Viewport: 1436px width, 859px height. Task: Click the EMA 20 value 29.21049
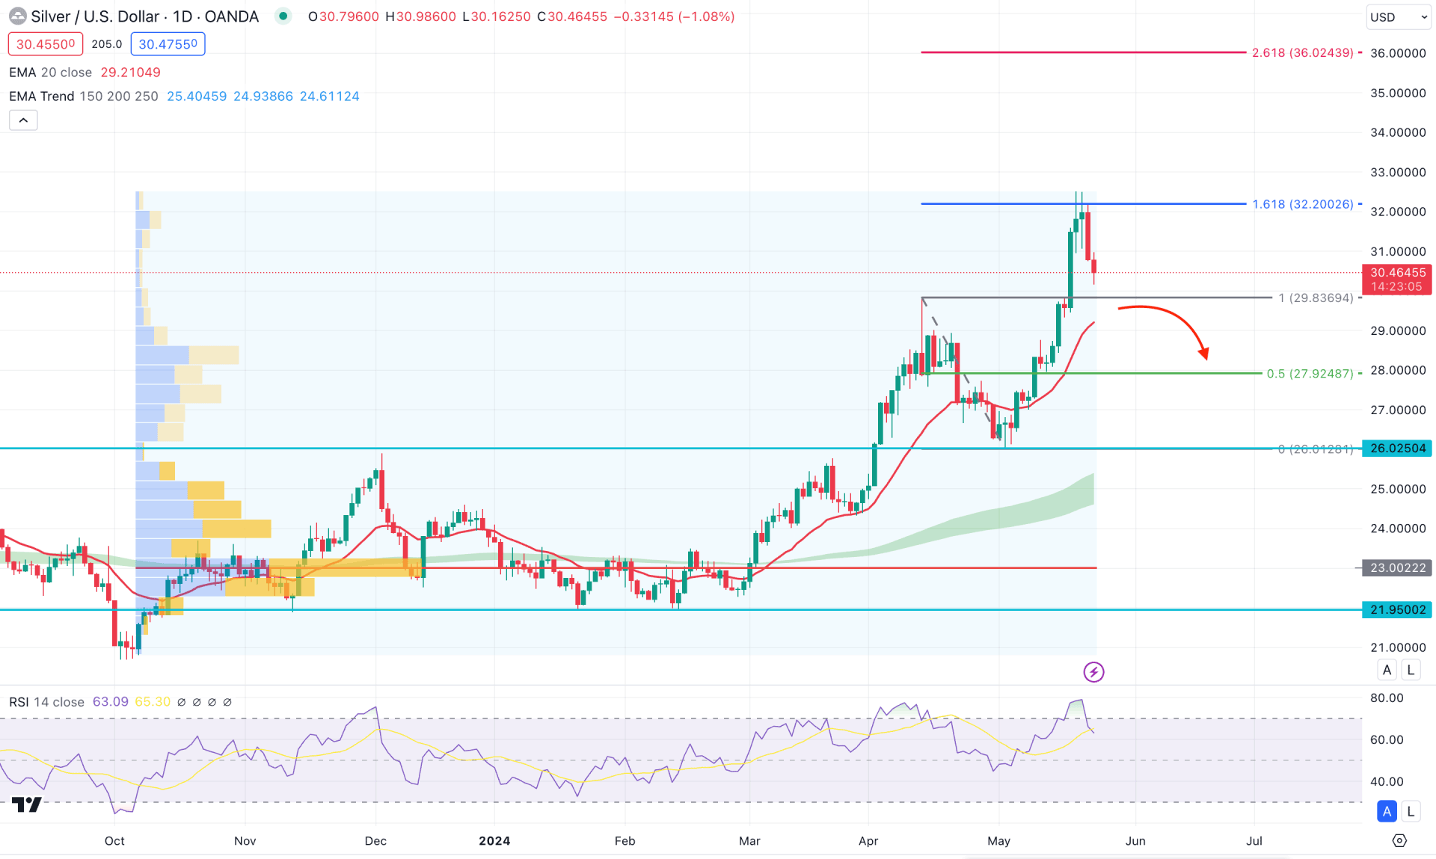pyautogui.click(x=130, y=73)
